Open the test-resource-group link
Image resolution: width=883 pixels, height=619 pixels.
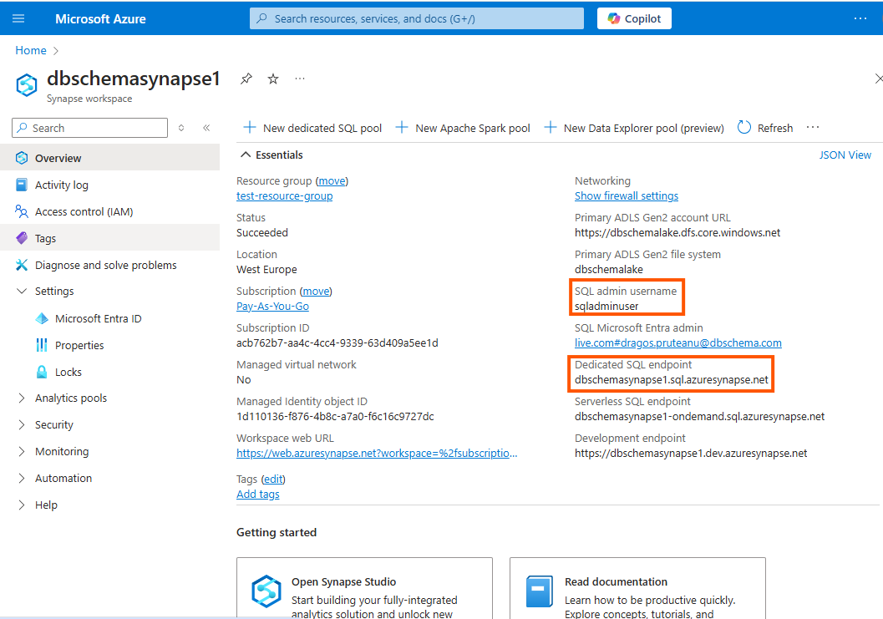pos(284,195)
